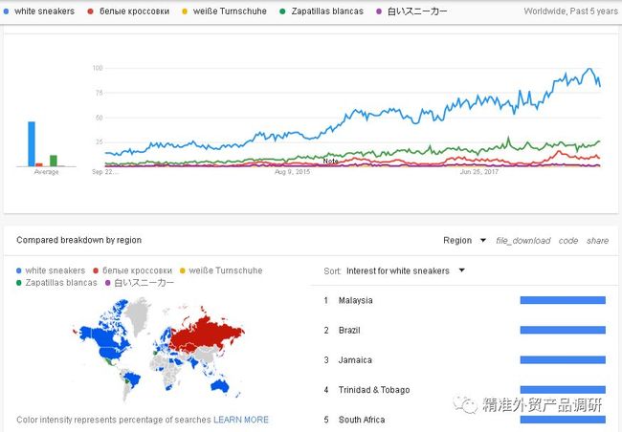Click Russia on the world map

click(x=207, y=335)
